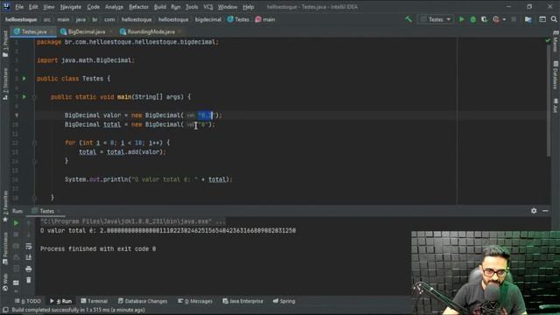Open the Database Changes tool window
Viewport: 560px width, 315px height.
click(143, 301)
